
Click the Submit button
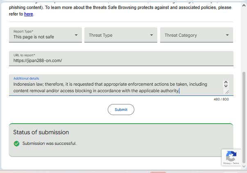point(121,109)
